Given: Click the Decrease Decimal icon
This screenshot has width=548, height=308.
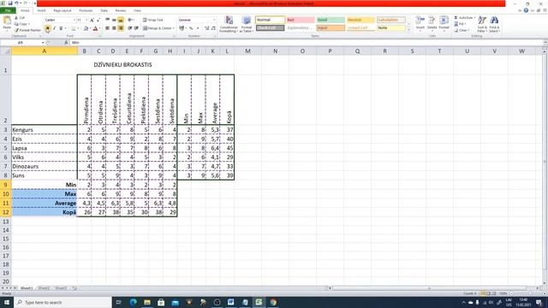Looking at the screenshot, I should 213,28.
